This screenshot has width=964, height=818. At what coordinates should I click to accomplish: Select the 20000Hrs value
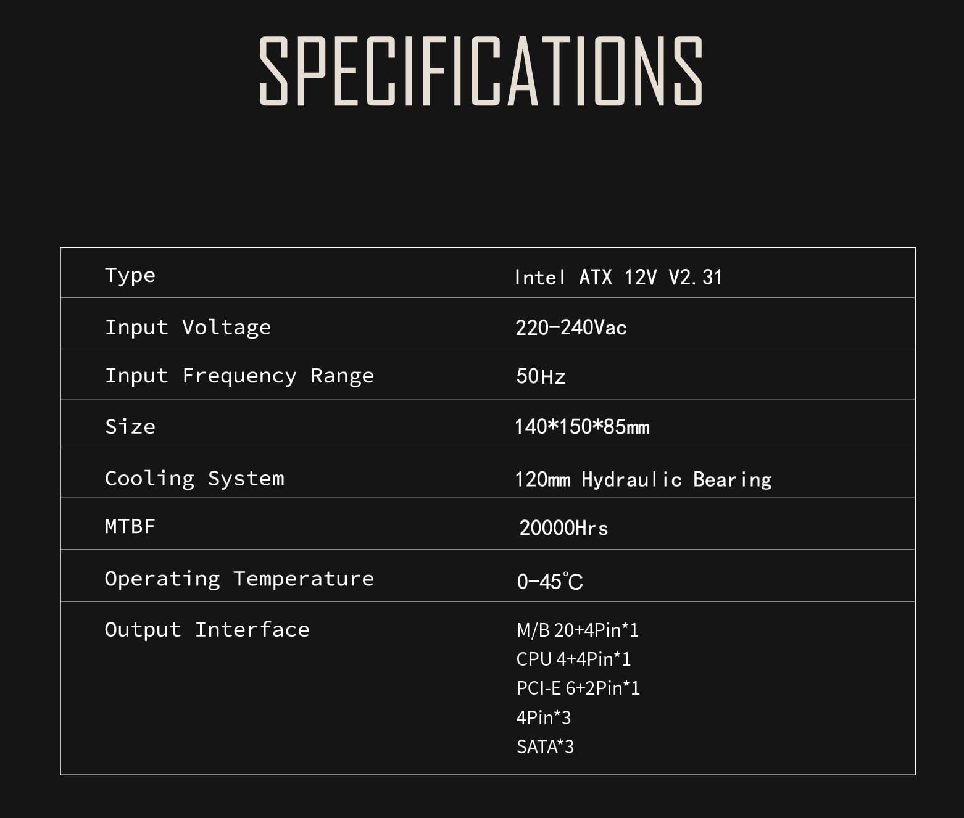[563, 528]
